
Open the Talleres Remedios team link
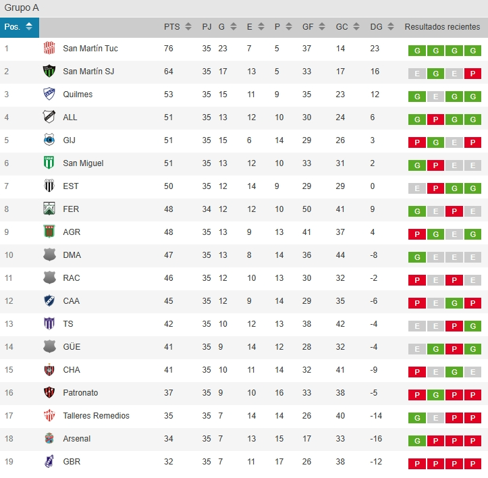click(96, 416)
